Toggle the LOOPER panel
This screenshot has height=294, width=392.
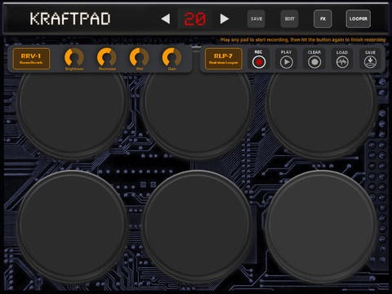359,19
